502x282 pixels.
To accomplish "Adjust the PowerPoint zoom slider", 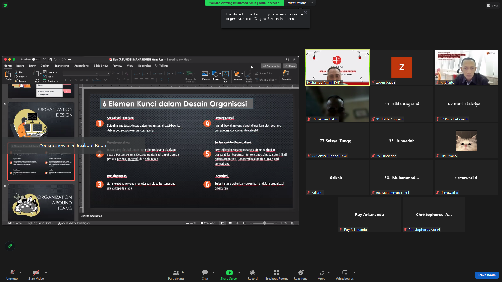I will tap(265, 223).
